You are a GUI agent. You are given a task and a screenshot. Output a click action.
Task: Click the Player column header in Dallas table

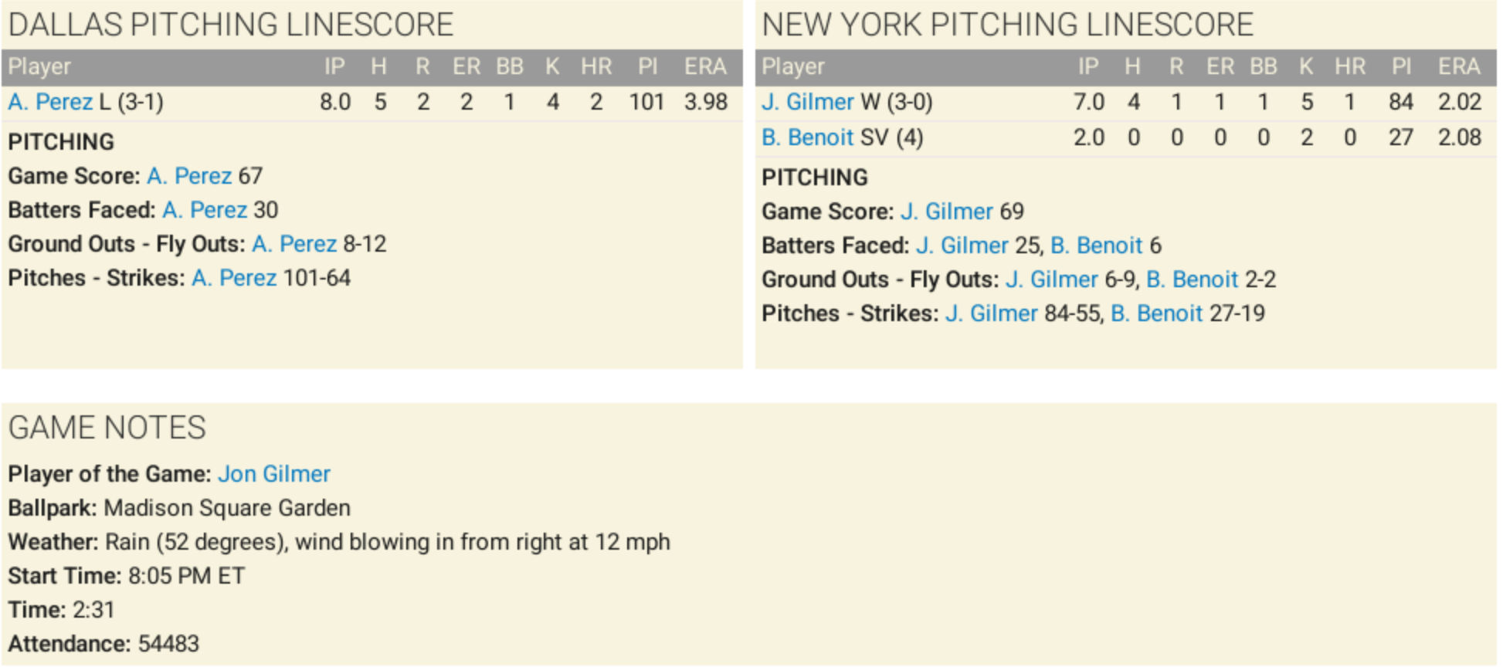click(x=39, y=67)
